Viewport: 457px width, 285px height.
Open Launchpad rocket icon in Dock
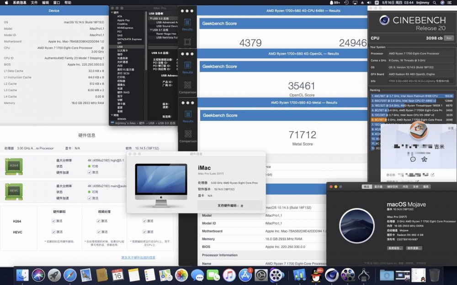click(54, 275)
